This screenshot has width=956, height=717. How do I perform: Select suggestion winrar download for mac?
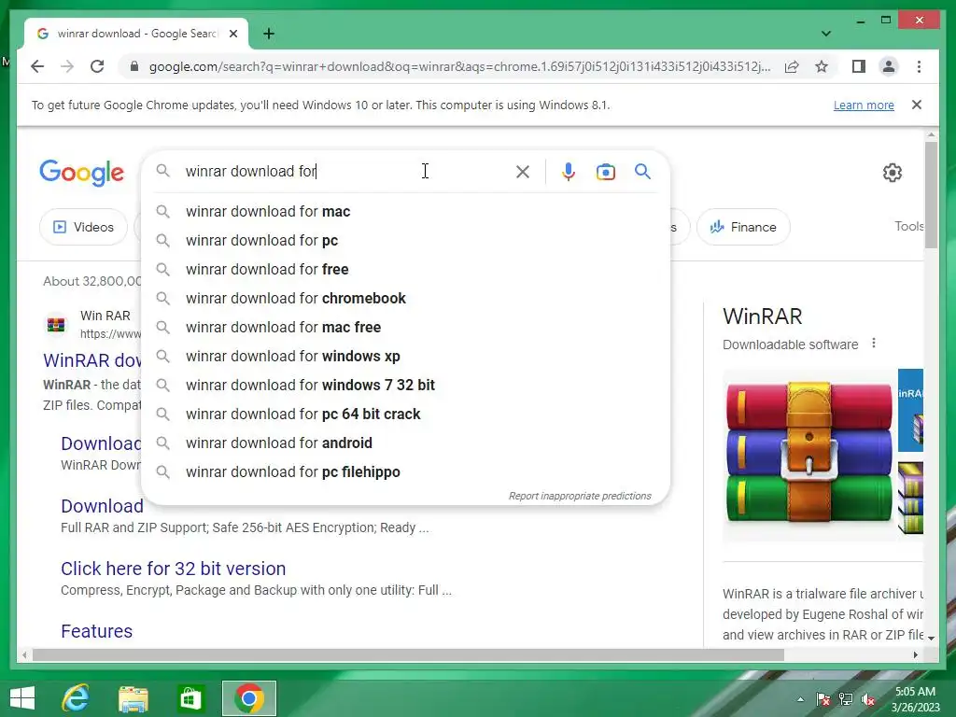click(x=405, y=212)
